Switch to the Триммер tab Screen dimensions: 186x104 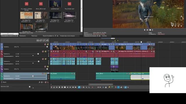[x=104, y=36]
